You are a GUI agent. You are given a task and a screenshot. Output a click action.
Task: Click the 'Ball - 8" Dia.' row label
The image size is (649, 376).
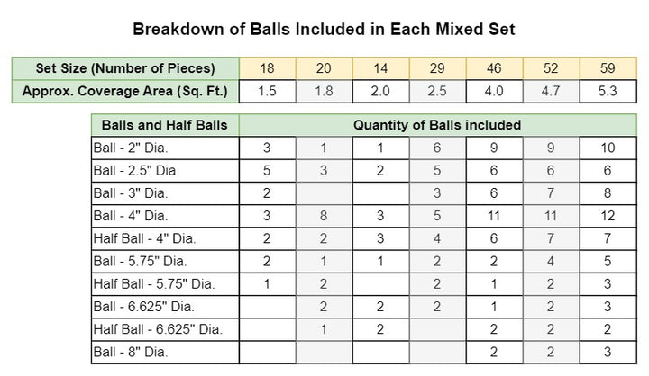coord(165,353)
